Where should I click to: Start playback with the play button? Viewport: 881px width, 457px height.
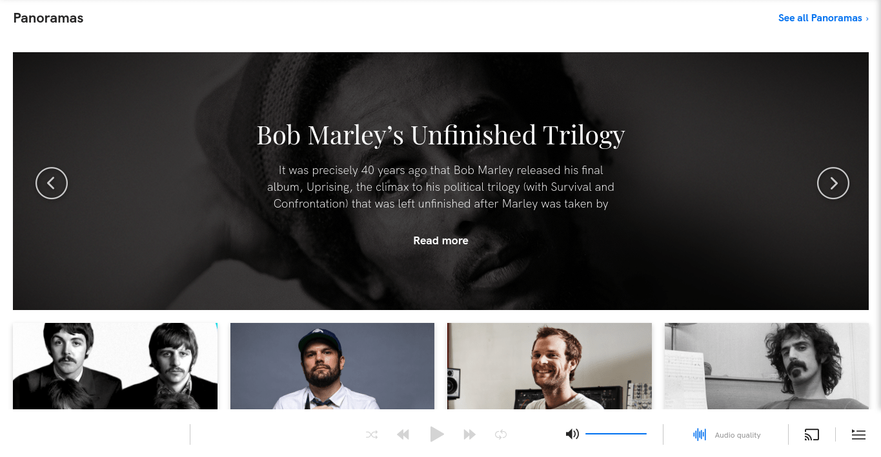[x=437, y=434]
